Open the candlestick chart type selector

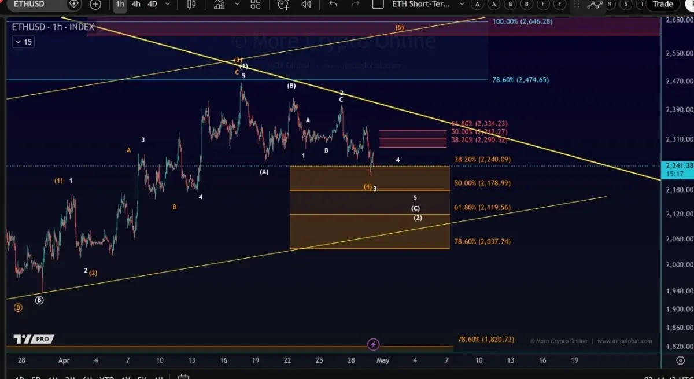pyautogui.click(x=192, y=4)
